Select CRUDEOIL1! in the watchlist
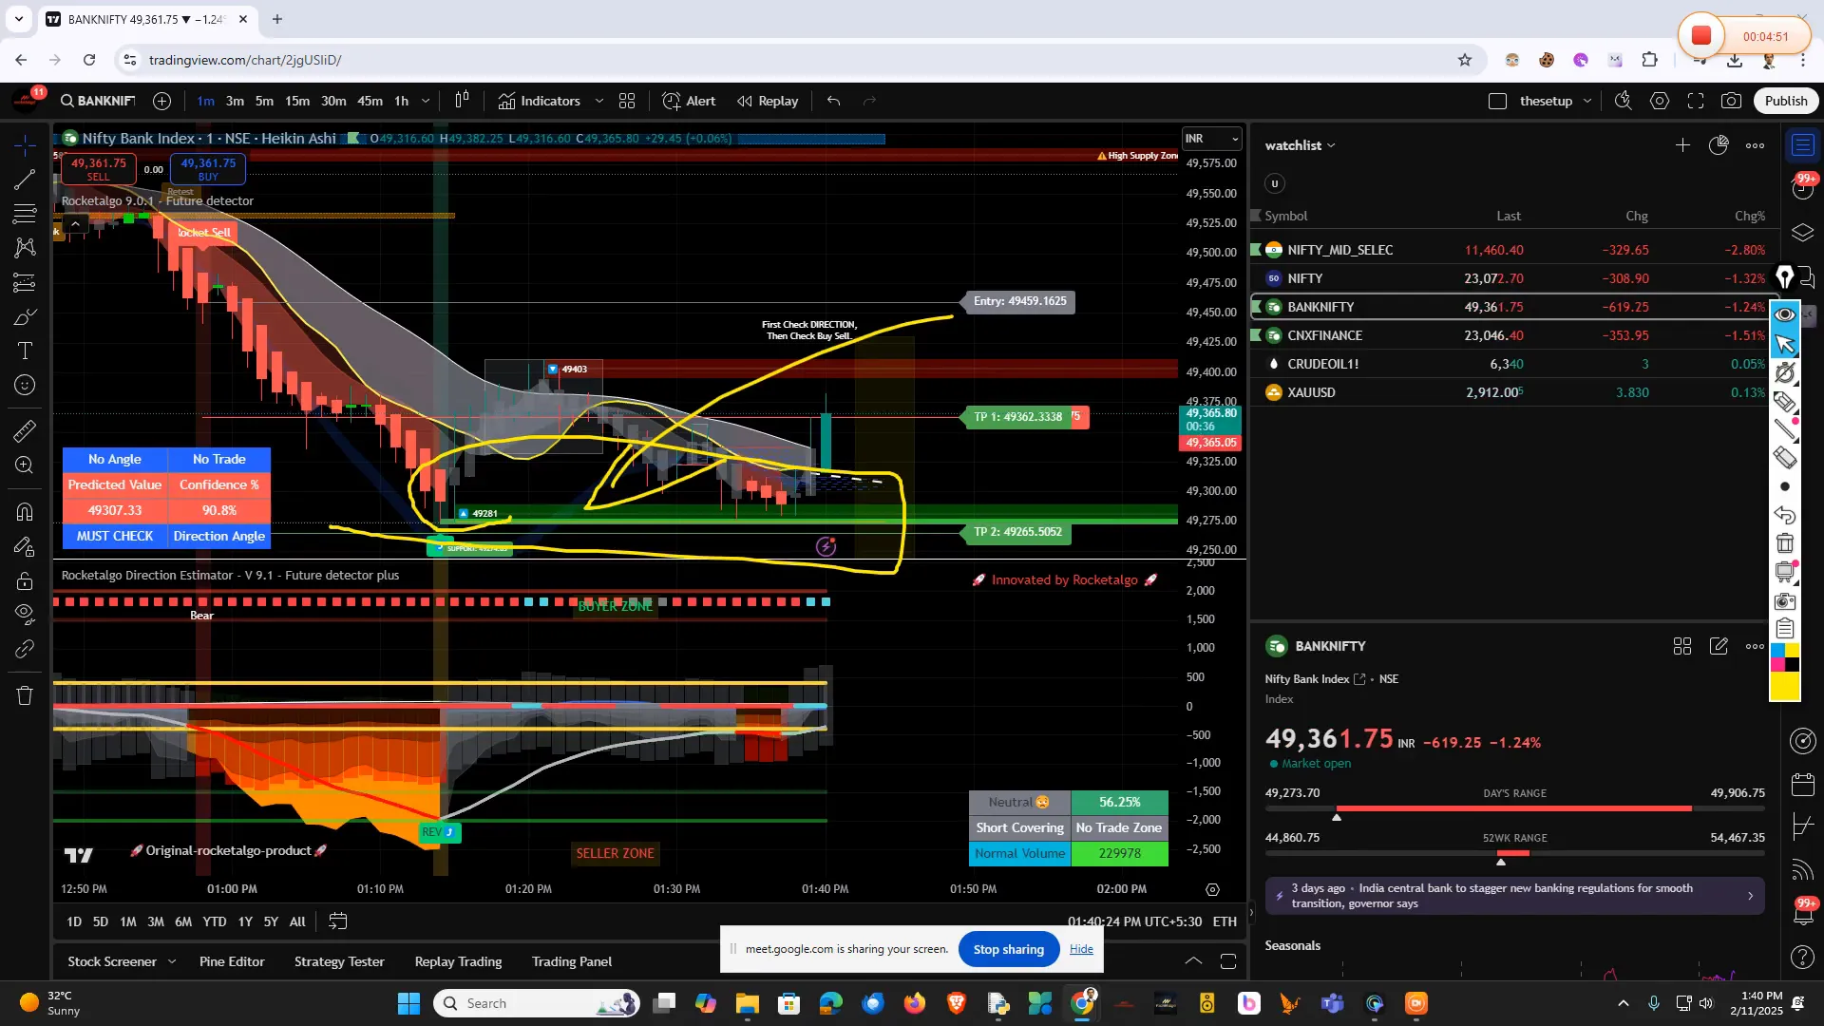The height and width of the screenshot is (1026, 1824). 1322,364
